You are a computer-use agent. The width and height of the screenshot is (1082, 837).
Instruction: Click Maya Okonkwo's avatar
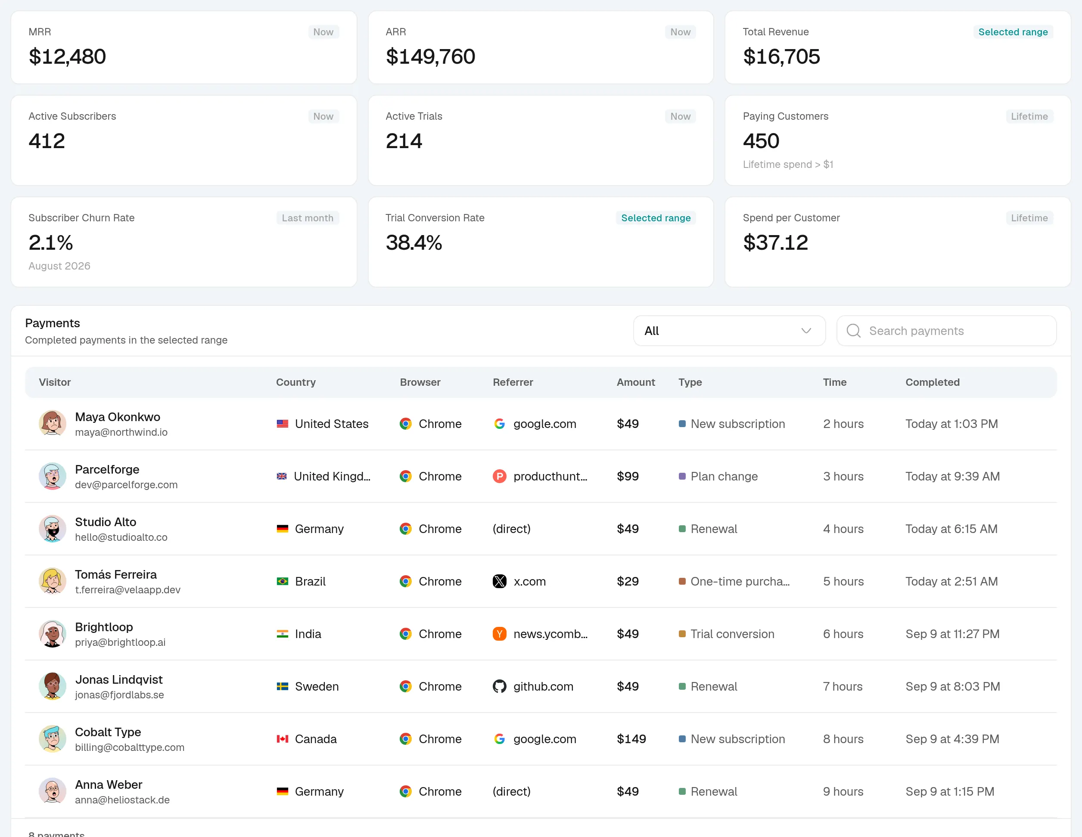coord(53,424)
